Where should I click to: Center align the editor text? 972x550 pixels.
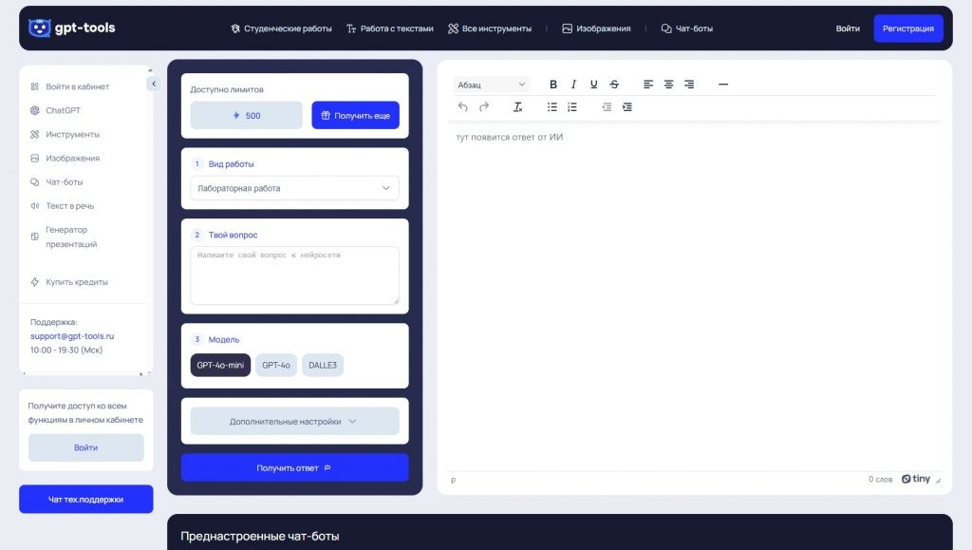pos(668,85)
